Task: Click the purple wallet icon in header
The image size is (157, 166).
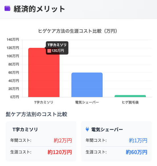Action: [7, 9]
